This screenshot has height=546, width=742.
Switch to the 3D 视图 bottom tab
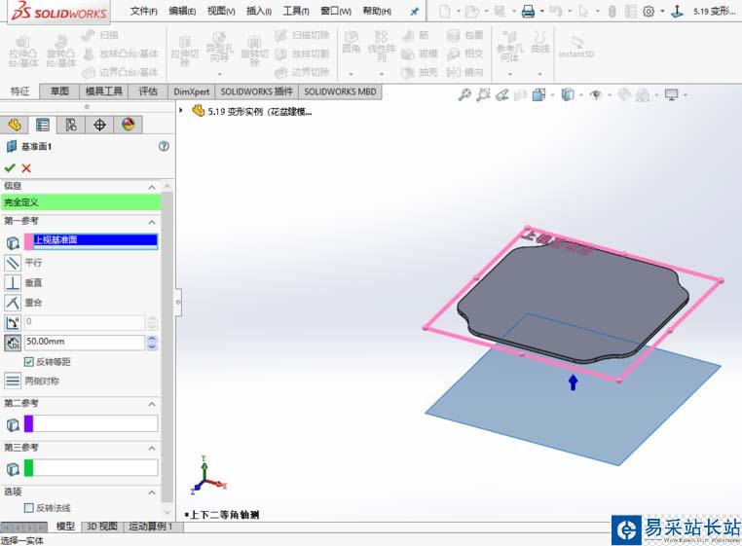pos(101,527)
